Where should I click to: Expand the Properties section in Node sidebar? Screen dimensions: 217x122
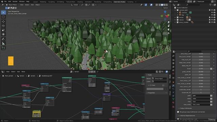pyautogui.click(x=151, y=93)
